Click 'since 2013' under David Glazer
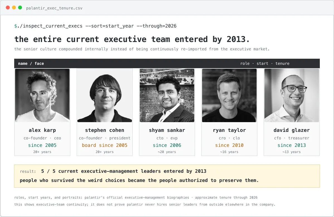This screenshot has height=217, width=334. coord(292,145)
